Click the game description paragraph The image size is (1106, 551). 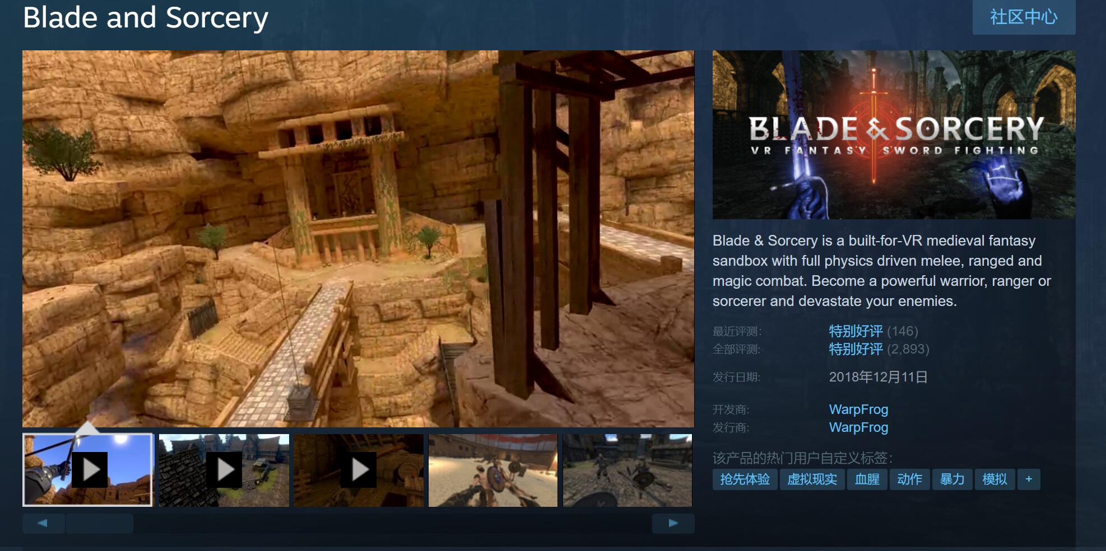point(882,271)
